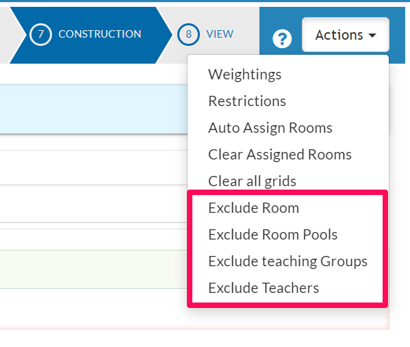Image resolution: width=410 pixels, height=347 pixels.
Task: Select Exclude Room Pools
Action: click(x=272, y=235)
